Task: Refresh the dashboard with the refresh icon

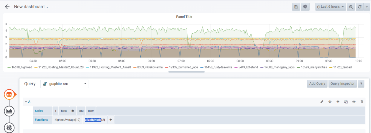Action: coord(359,7)
